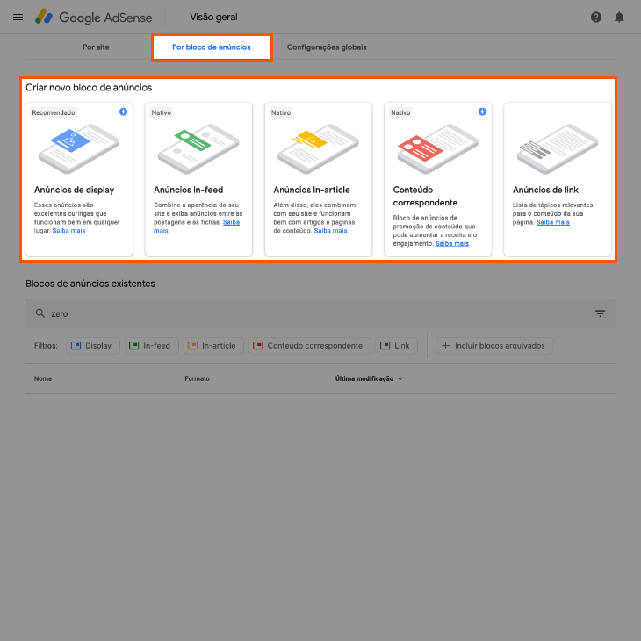Select the Por bloco de anúncios tab
This screenshot has height=641, width=641.
click(x=212, y=47)
